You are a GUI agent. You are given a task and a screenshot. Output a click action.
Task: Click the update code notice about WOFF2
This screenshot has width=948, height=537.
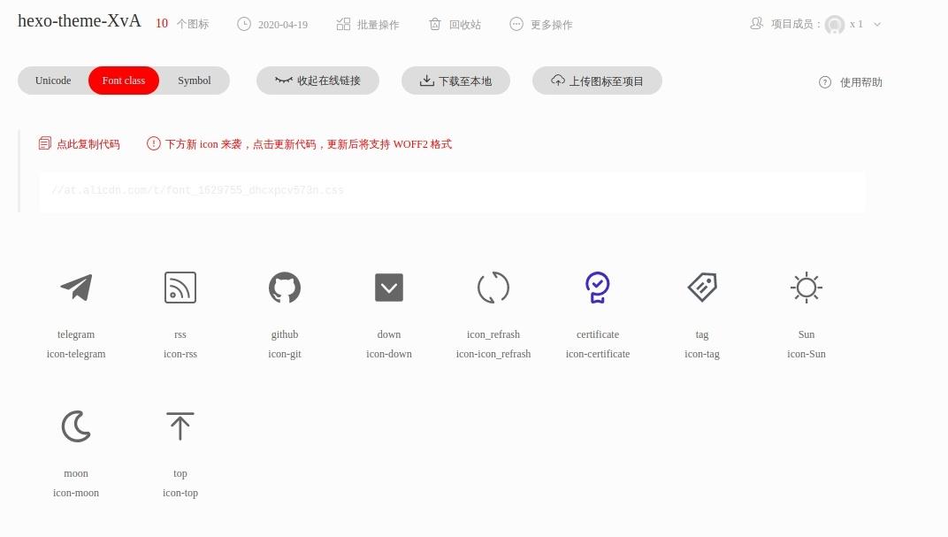(309, 144)
